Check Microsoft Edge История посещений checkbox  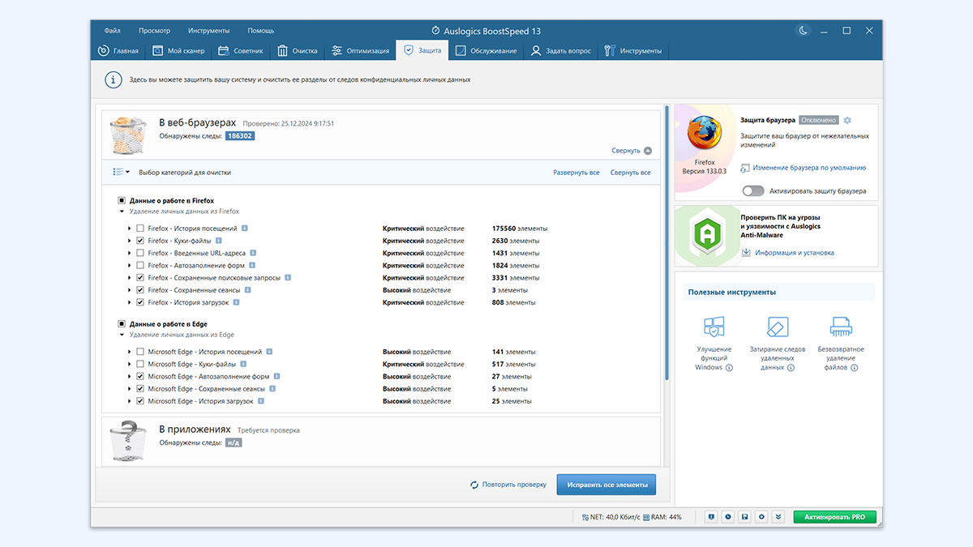[x=140, y=353]
